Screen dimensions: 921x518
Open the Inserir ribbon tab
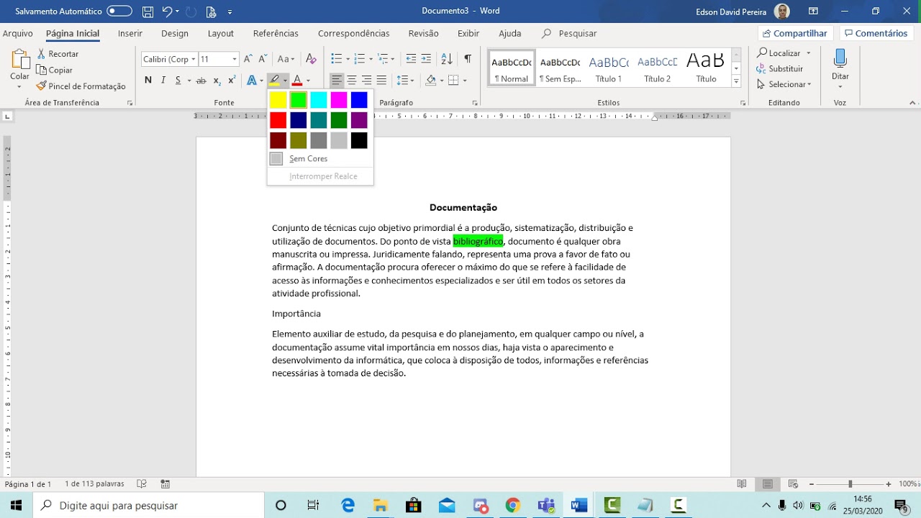130,33
